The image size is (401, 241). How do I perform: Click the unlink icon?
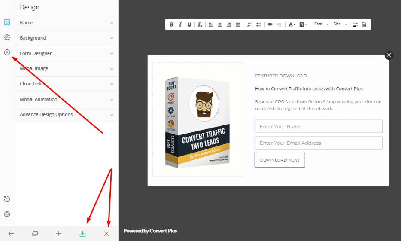point(279,24)
